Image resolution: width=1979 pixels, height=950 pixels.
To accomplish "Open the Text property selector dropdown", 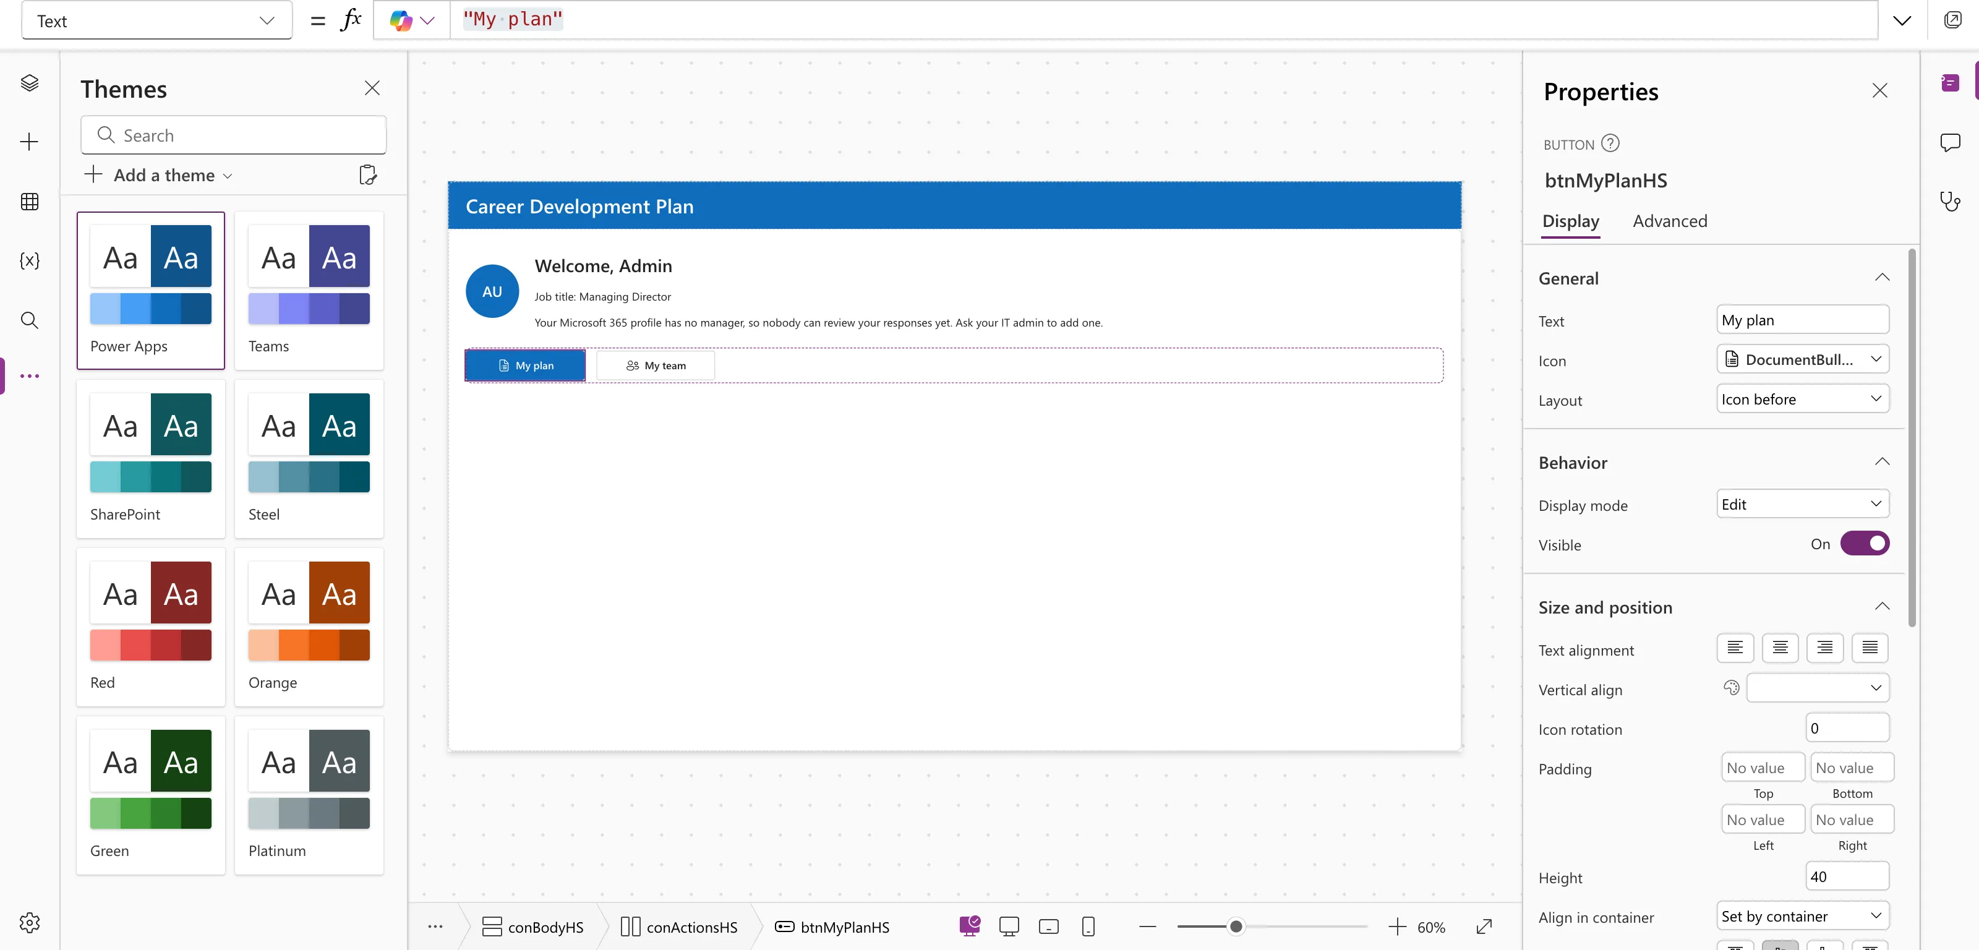I will point(156,21).
